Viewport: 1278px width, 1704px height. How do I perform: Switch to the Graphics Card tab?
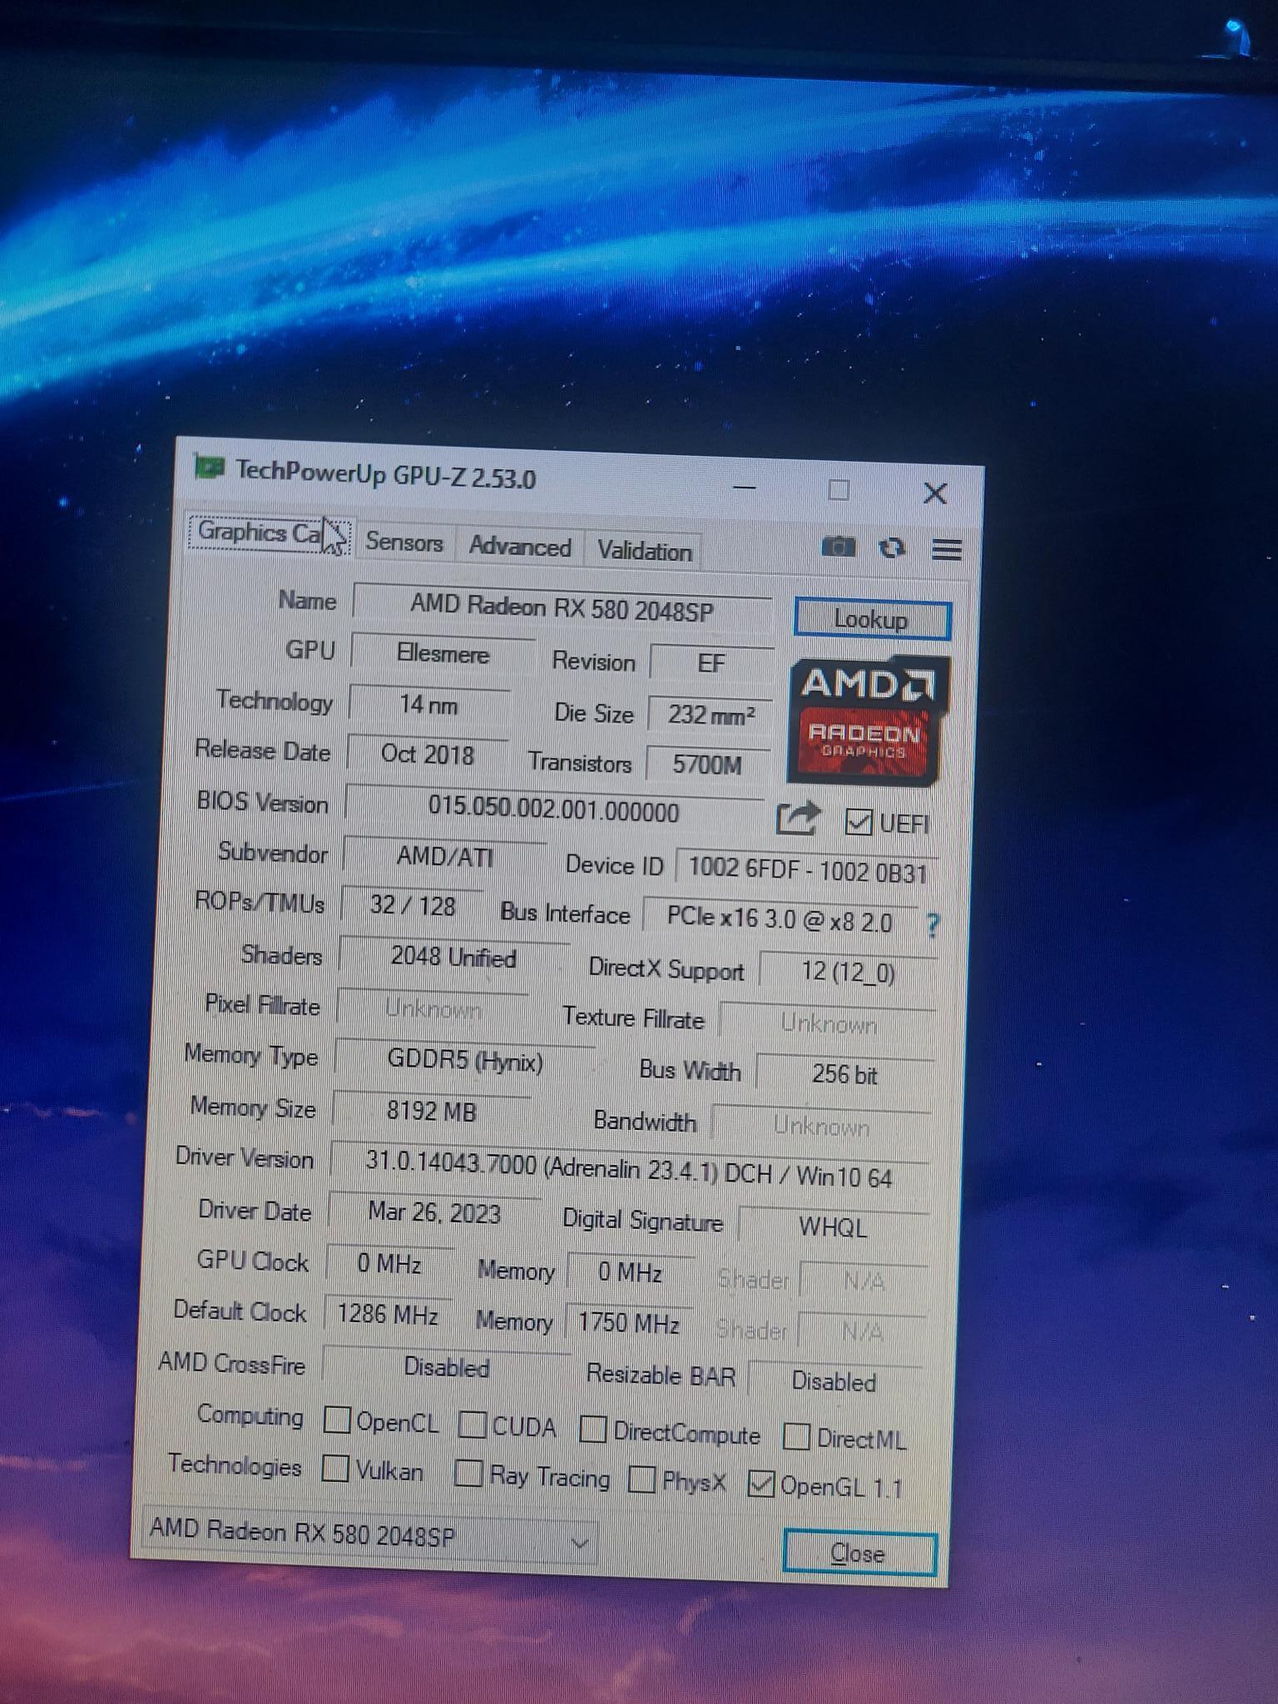point(270,532)
